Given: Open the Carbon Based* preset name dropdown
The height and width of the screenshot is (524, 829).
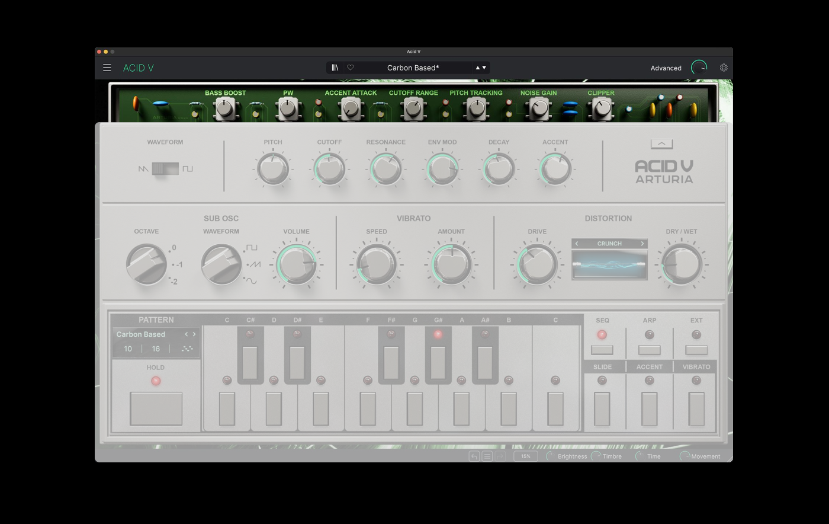Looking at the screenshot, I should pos(413,68).
